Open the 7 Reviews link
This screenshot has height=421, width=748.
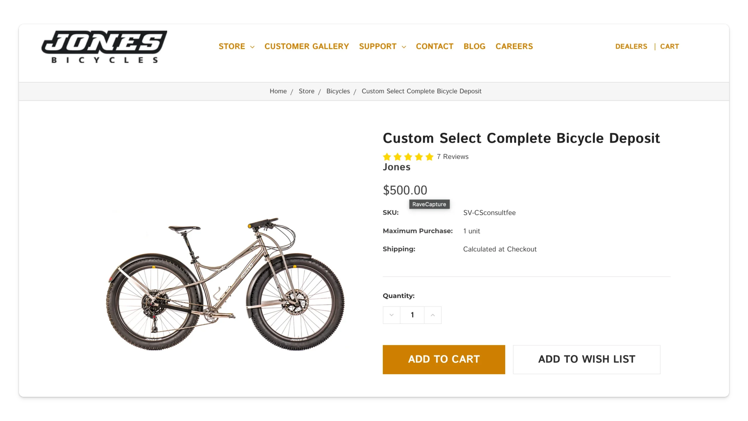(453, 157)
